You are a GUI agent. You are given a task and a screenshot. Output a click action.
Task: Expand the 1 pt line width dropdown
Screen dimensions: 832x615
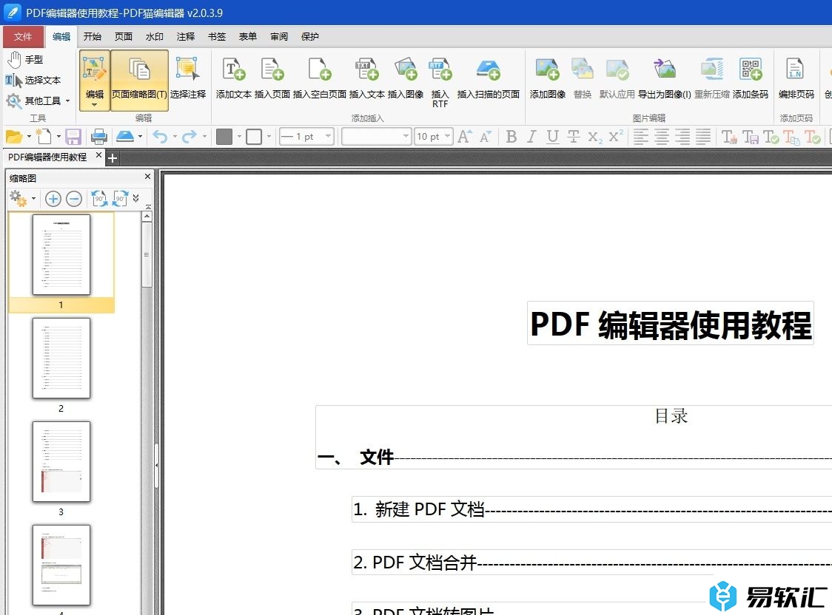pyautogui.click(x=329, y=137)
